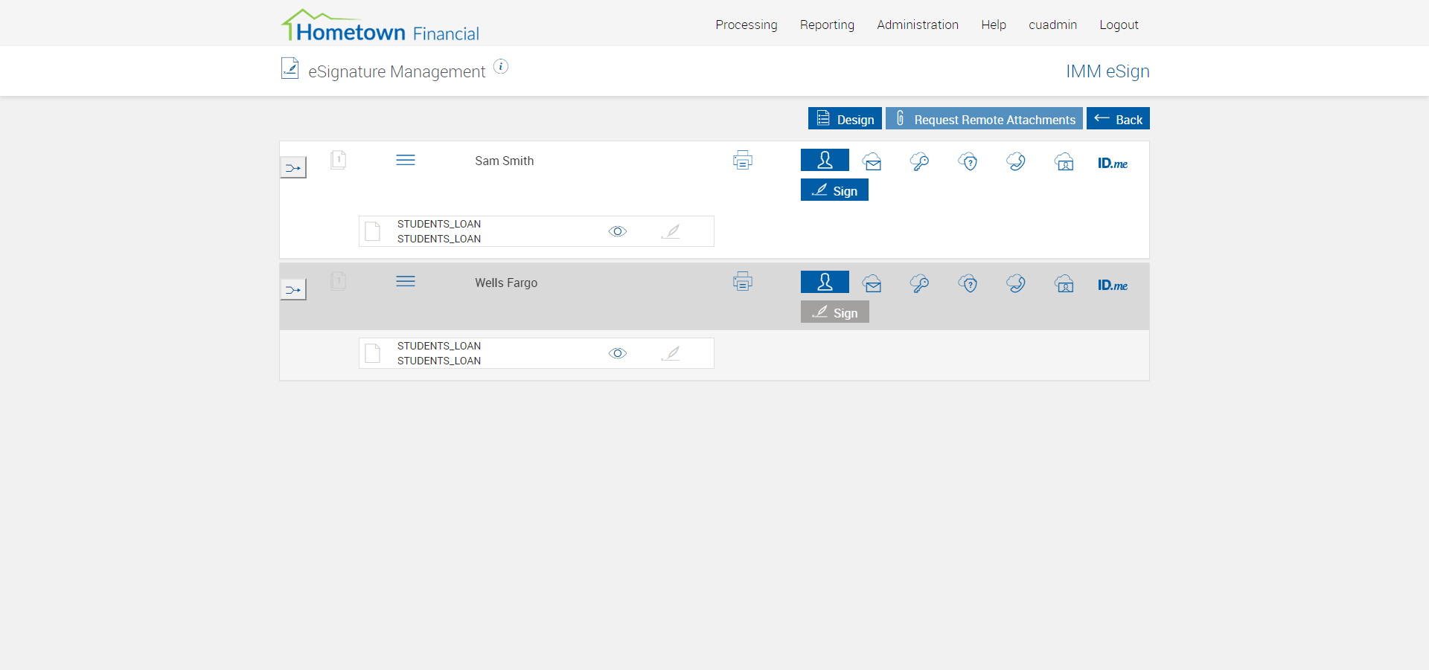Click the Hometown Financial logo
Image resolution: width=1429 pixels, height=670 pixels.
tap(380, 25)
